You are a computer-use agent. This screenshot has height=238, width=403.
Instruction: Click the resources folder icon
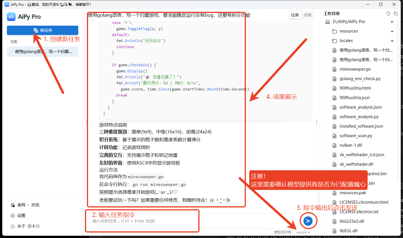[x=334, y=31]
